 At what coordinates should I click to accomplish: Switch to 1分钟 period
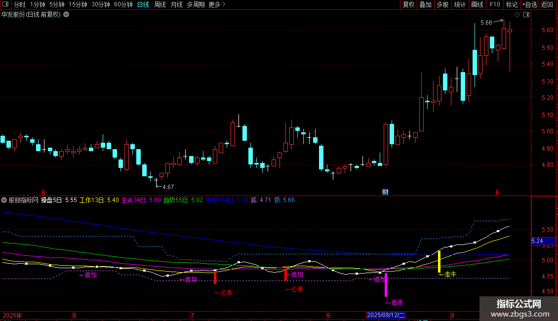tap(38, 4)
